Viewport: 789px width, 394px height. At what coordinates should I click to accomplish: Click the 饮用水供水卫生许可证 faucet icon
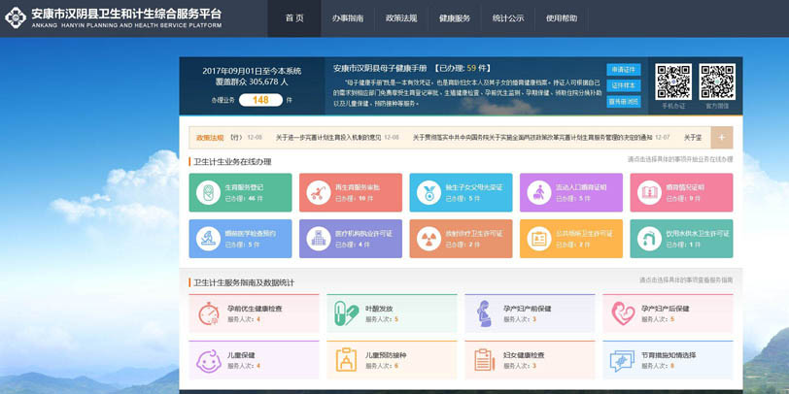click(649, 239)
